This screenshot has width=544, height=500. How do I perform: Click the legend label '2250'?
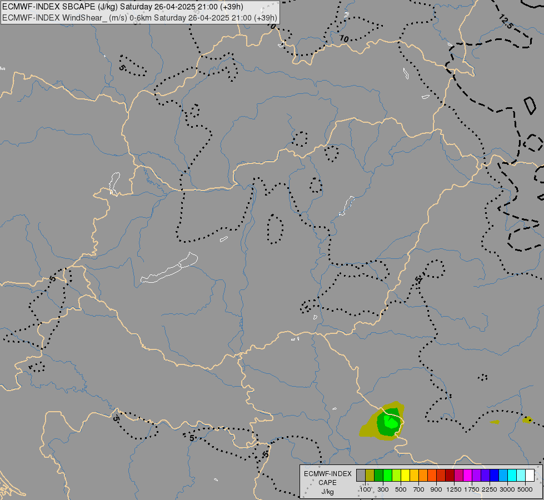pos(490,489)
